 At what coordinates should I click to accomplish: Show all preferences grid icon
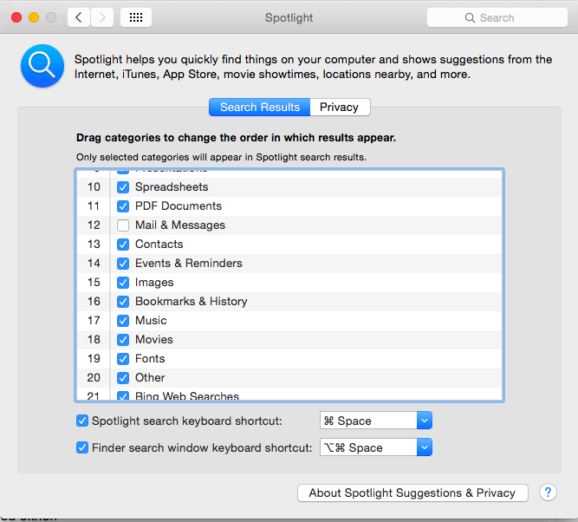point(136,17)
